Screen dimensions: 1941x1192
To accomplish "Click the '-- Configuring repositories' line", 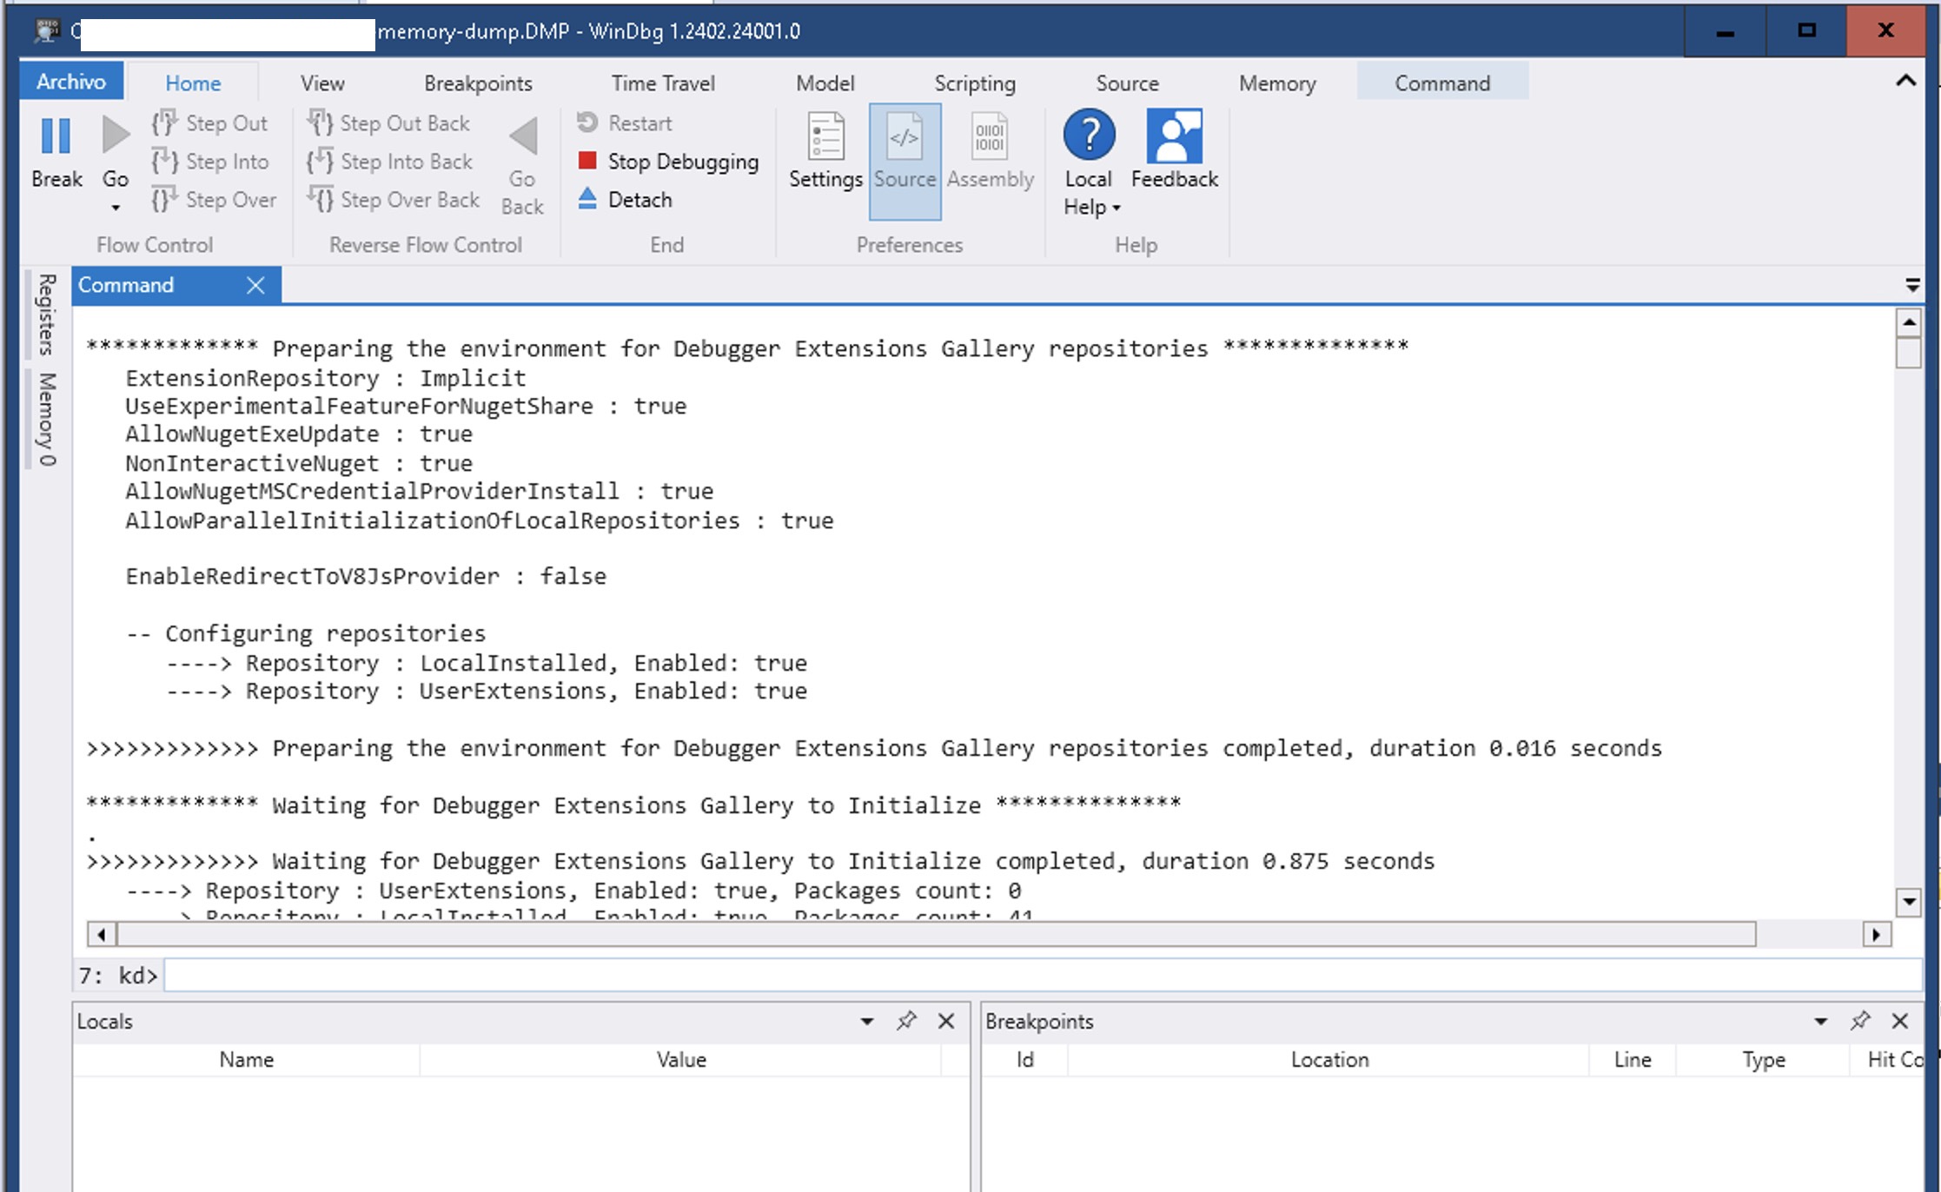I will pos(306,633).
